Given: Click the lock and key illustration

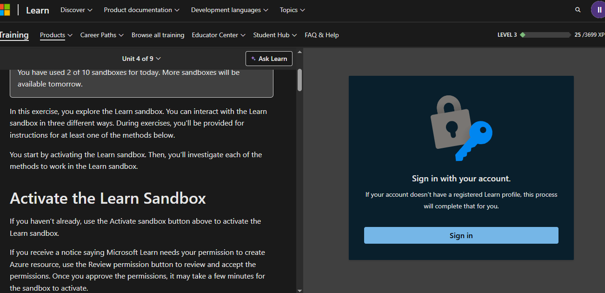Looking at the screenshot, I should click(461, 128).
